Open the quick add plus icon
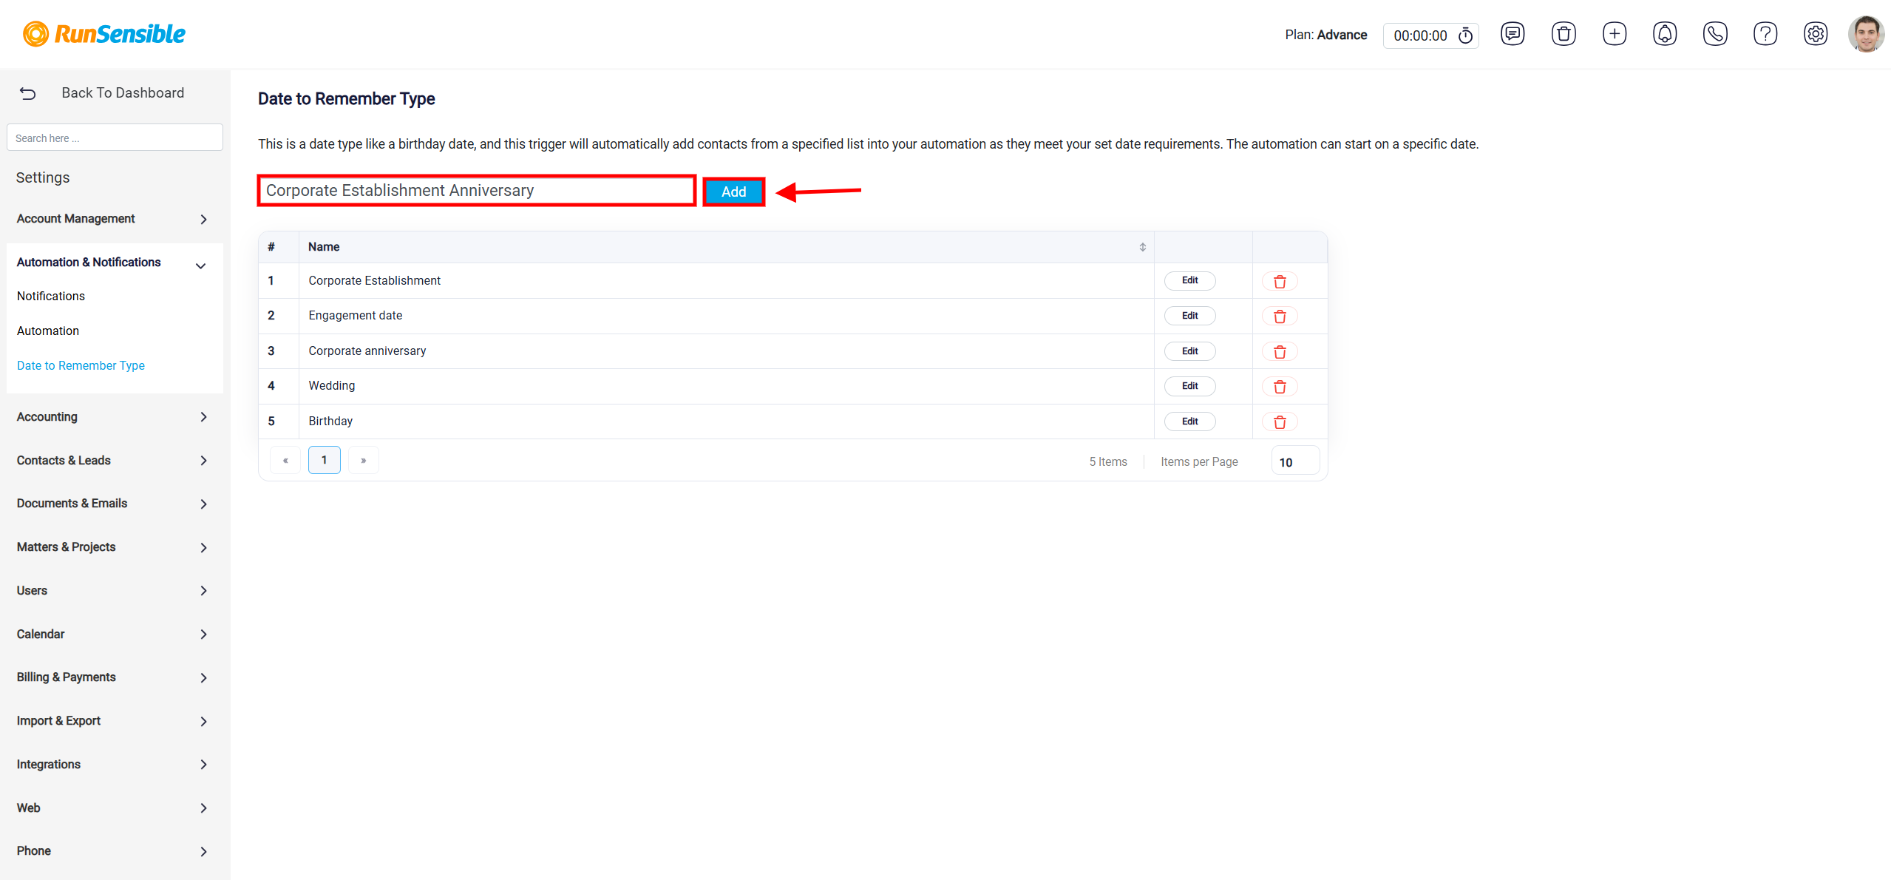 (x=1615, y=34)
